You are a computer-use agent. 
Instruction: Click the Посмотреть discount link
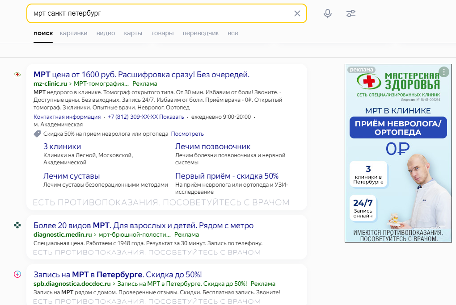(x=187, y=134)
